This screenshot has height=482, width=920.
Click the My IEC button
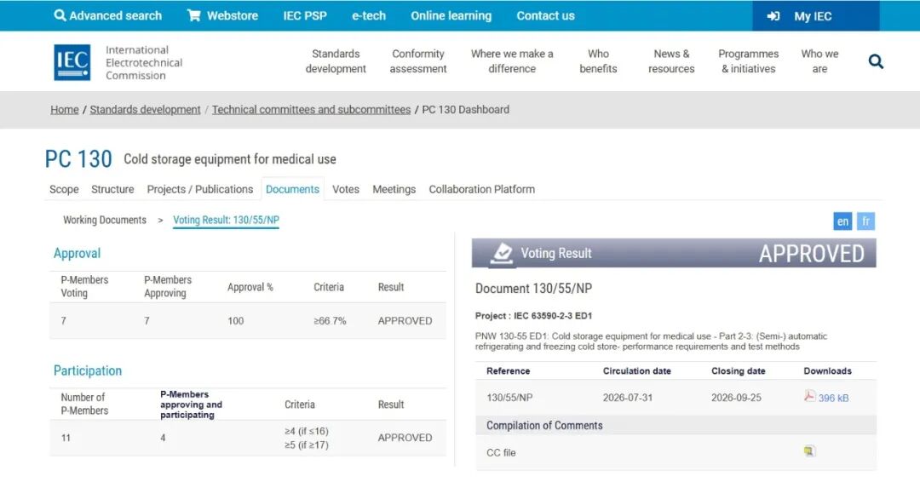[x=815, y=16]
